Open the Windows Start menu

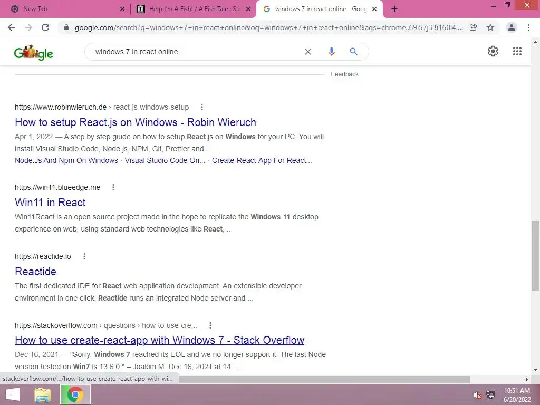[13, 394]
